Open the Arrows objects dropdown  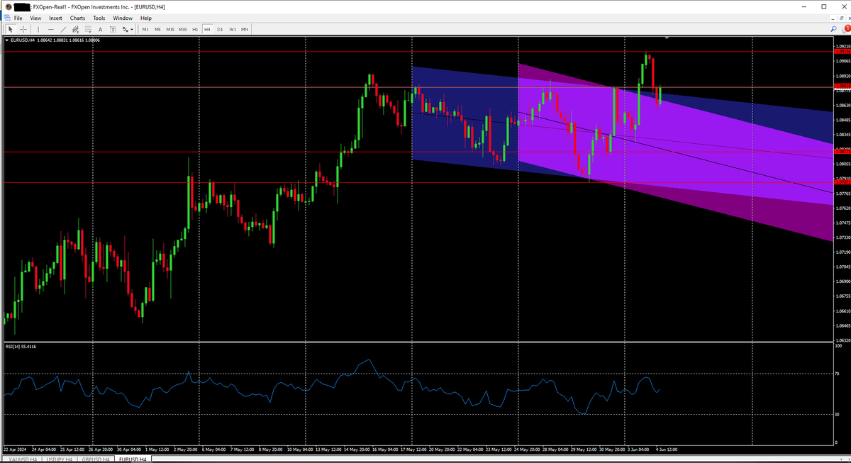128,29
